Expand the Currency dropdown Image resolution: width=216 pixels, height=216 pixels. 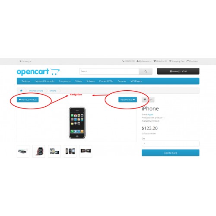[25, 61]
